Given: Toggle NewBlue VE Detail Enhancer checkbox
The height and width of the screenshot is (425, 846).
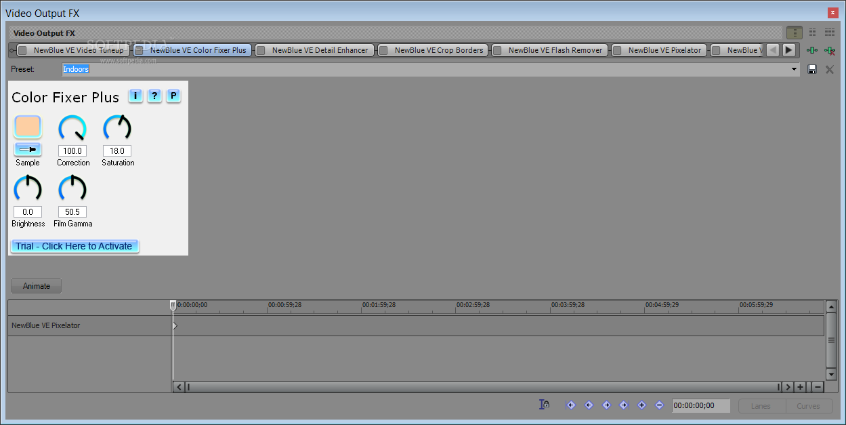Looking at the screenshot, I should point(261,50).
